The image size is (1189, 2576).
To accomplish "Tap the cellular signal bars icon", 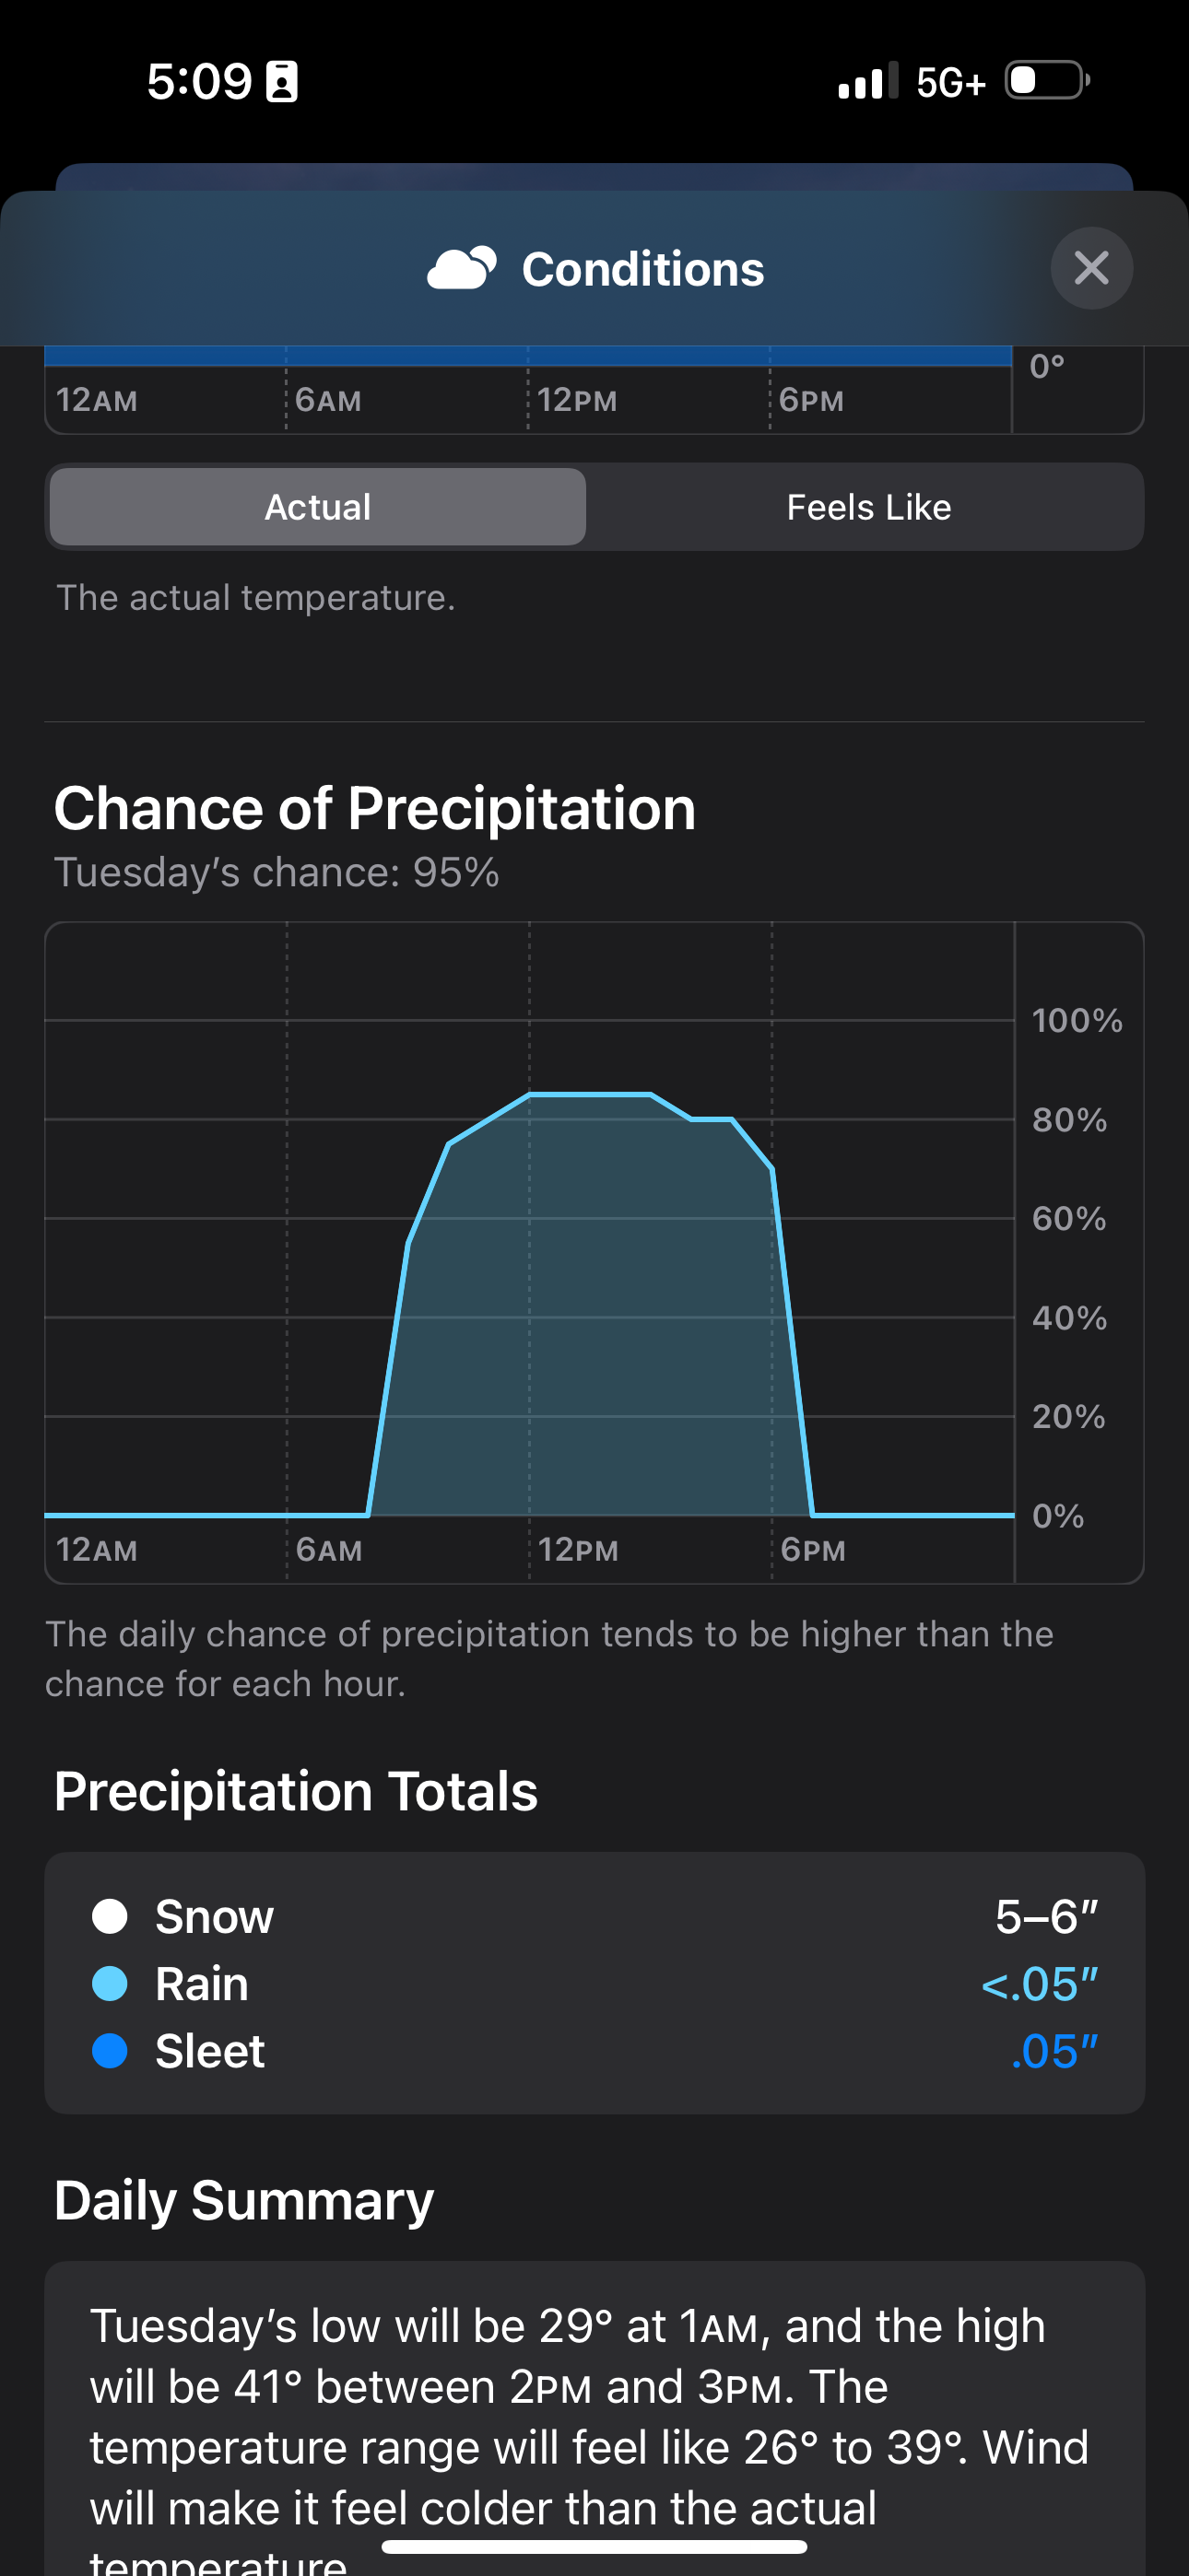I will point(866,81).
